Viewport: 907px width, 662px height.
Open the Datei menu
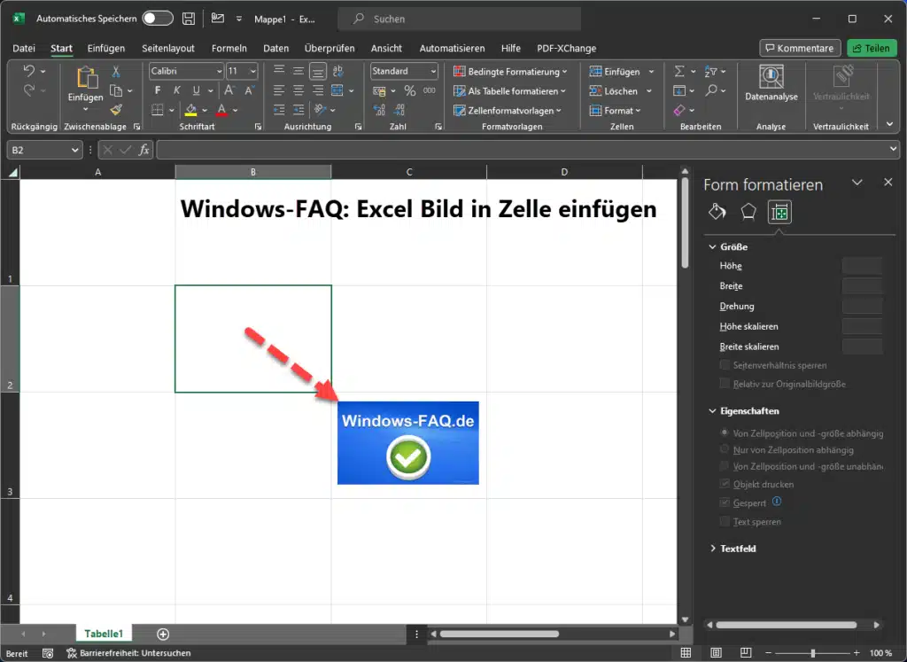24,48
